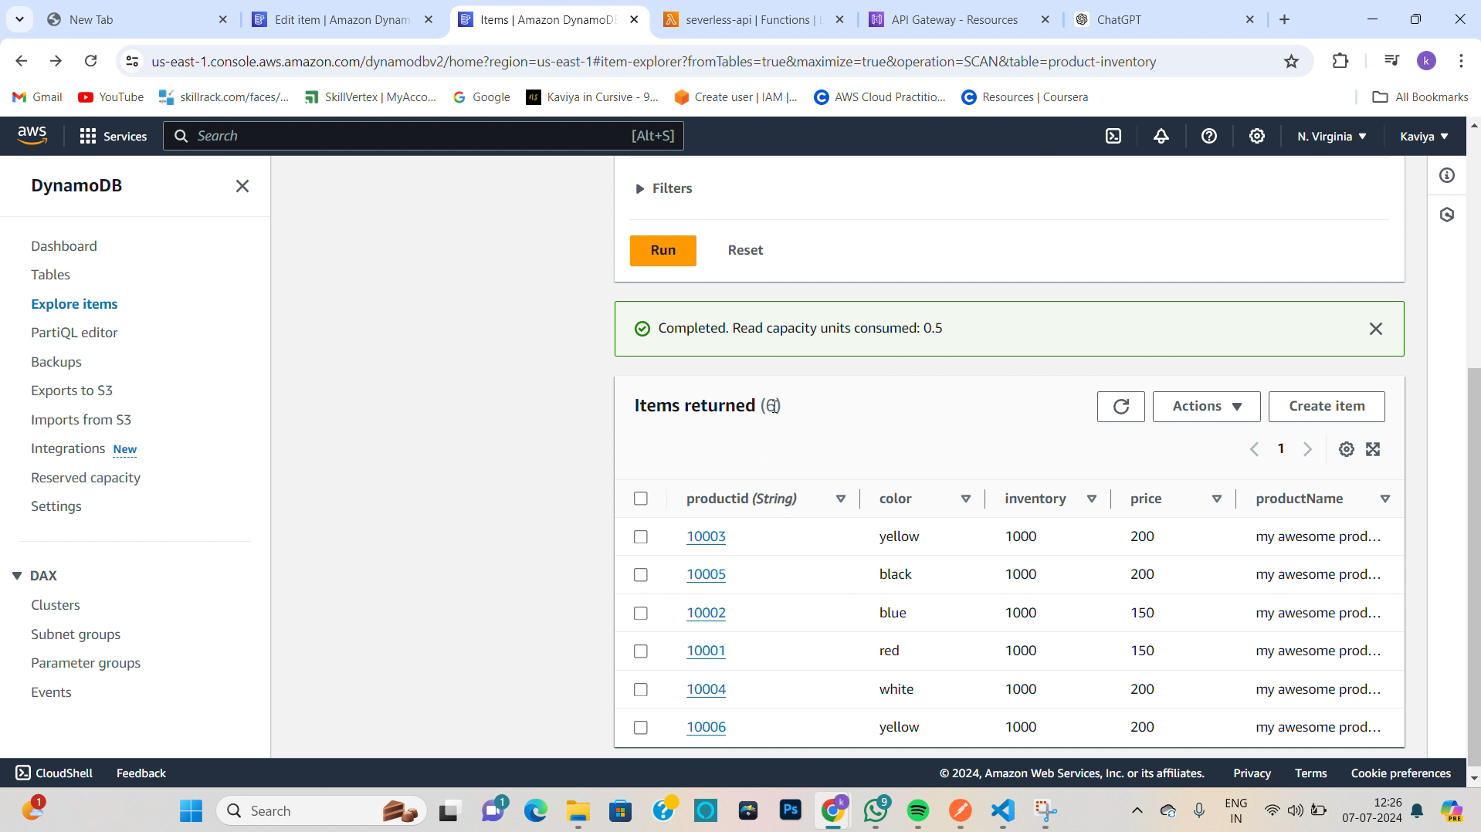Check the box for item 10002
Viewport: 1481px width, 832px height.
[641, 614]
